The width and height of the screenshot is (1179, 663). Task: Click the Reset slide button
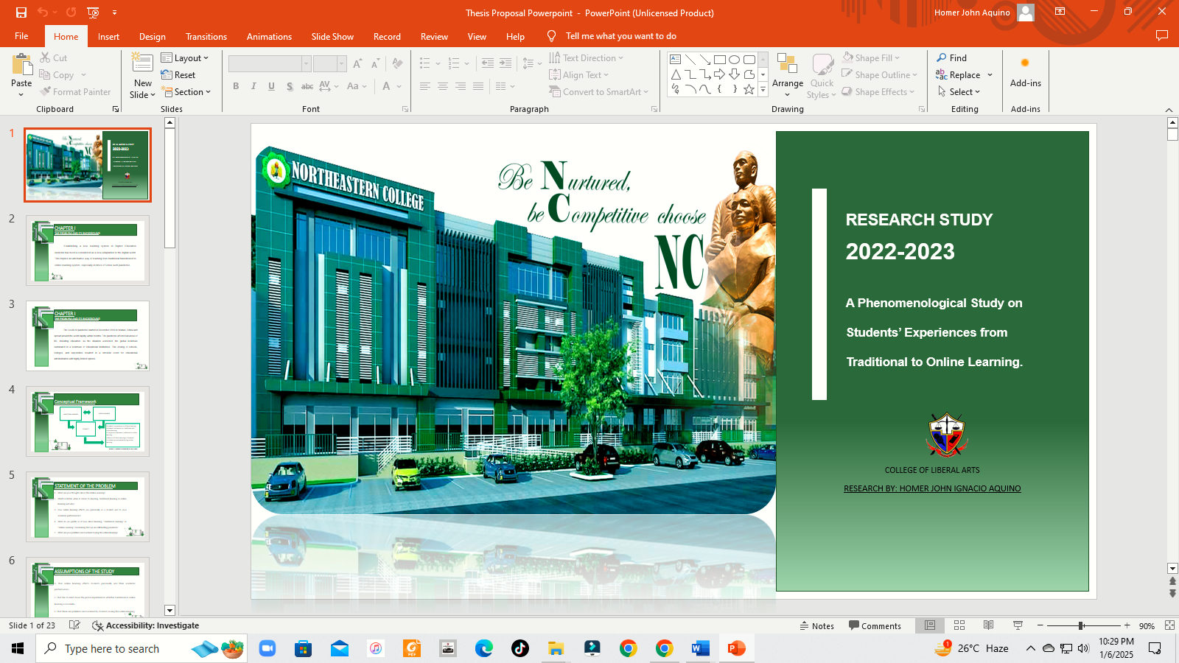(x=178, y=75)
